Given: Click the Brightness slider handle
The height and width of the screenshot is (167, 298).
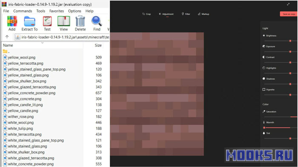Looking at the screenshot, I should (x=290, y=41).
